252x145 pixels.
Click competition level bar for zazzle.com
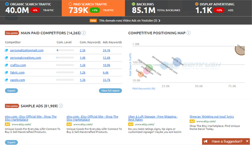coord(65,80)
